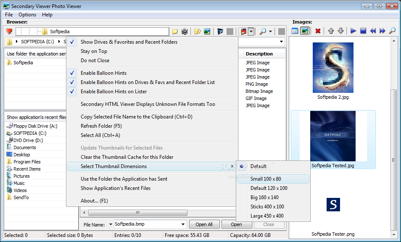
Task: Open the dropdown arrow beside File Name label
Action: (111, 224)
